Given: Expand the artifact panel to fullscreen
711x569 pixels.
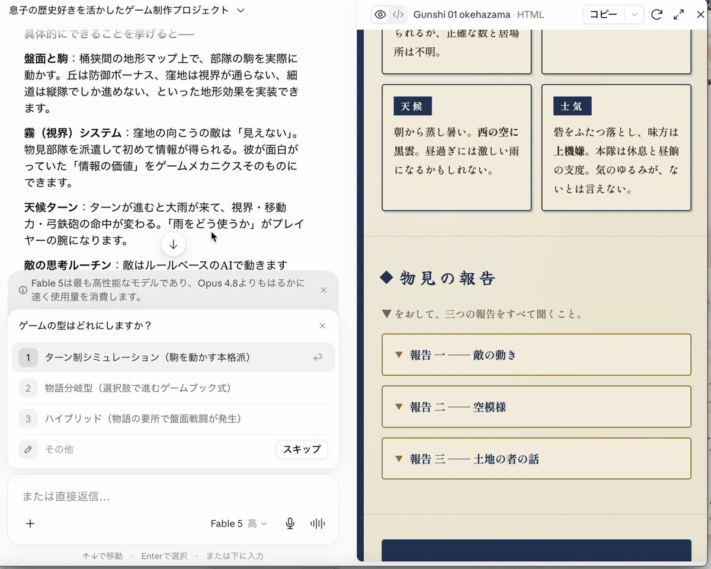Looking at the screenshot, I should (679, 15).
